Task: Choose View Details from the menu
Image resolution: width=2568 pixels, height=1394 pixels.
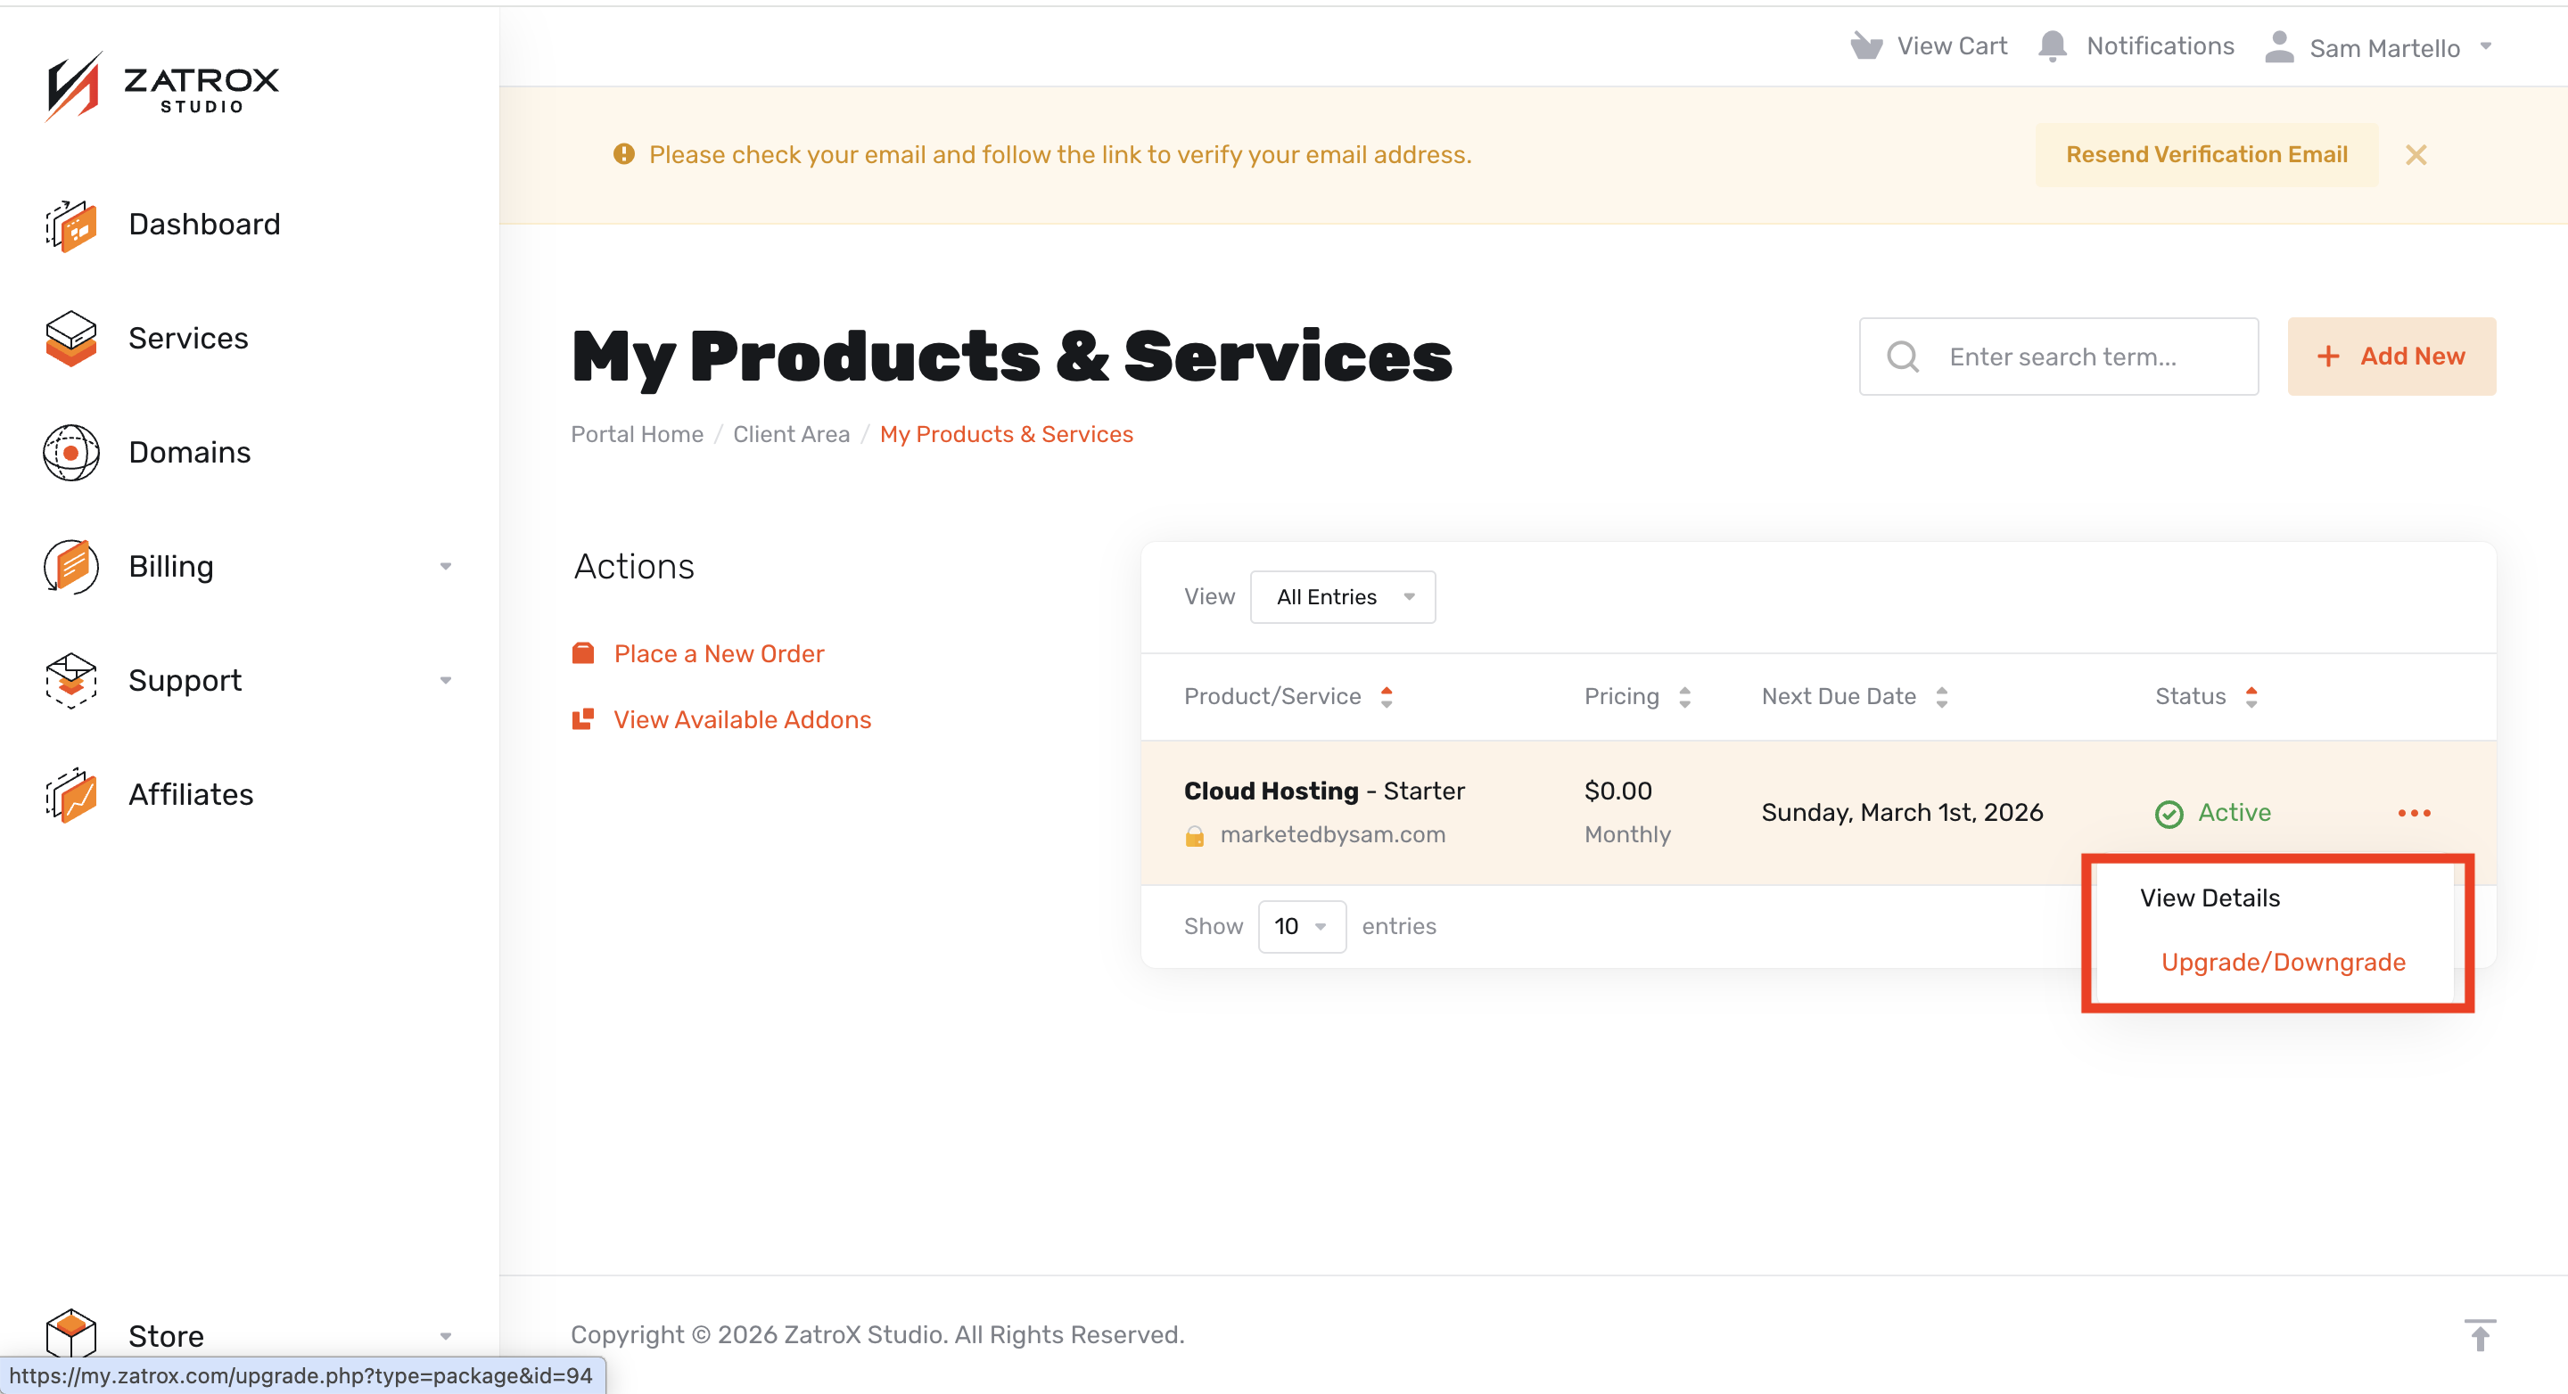Action: 2210,898
